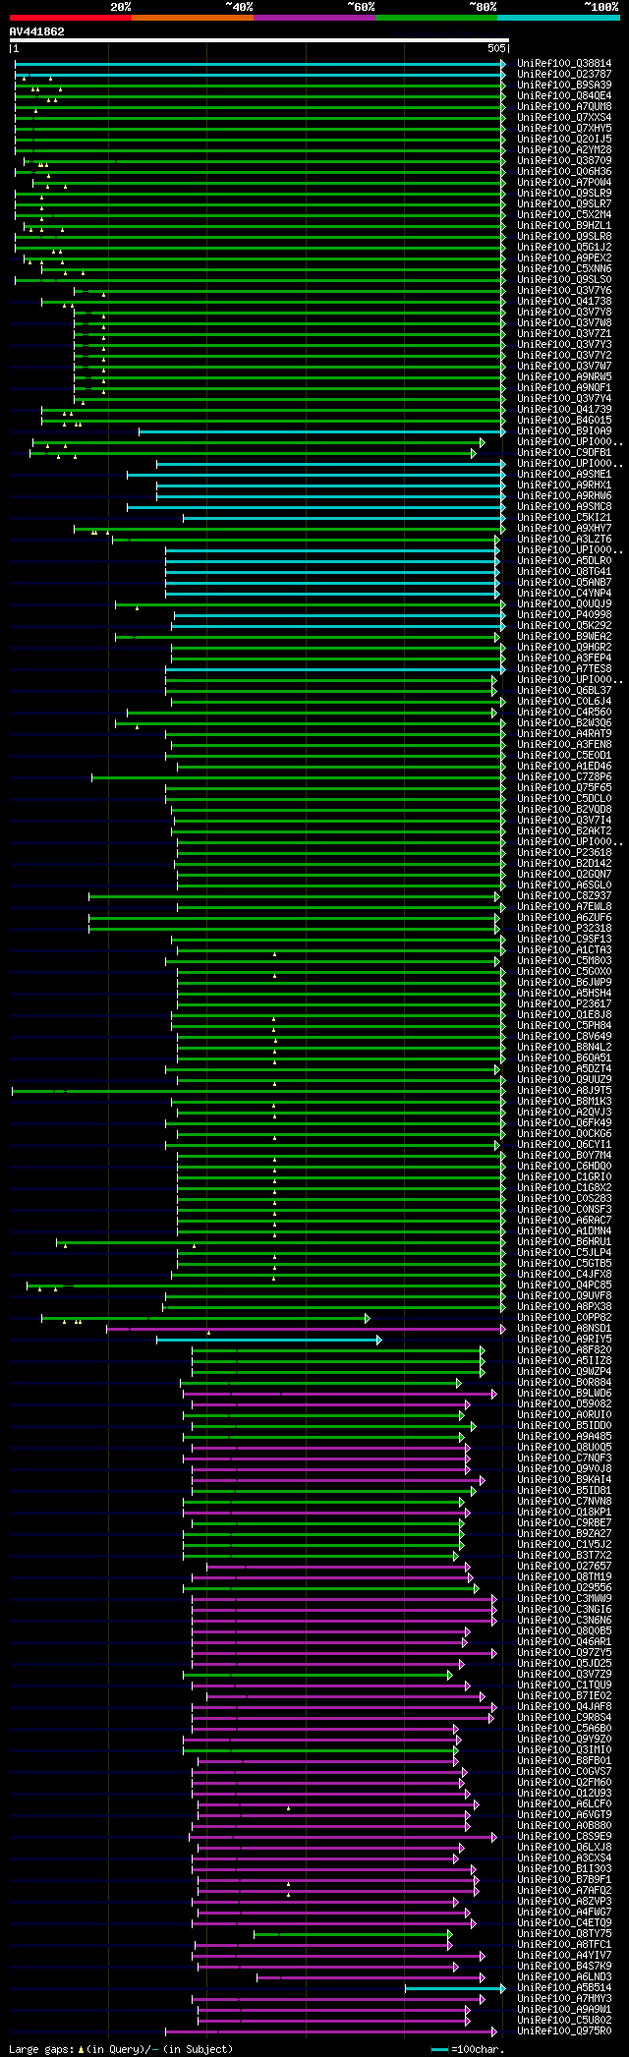629x2057 pixels.
Task: Click the purple alignment bar for UniRef100_A8NSD1
Action: click(x=304, y=1329)
